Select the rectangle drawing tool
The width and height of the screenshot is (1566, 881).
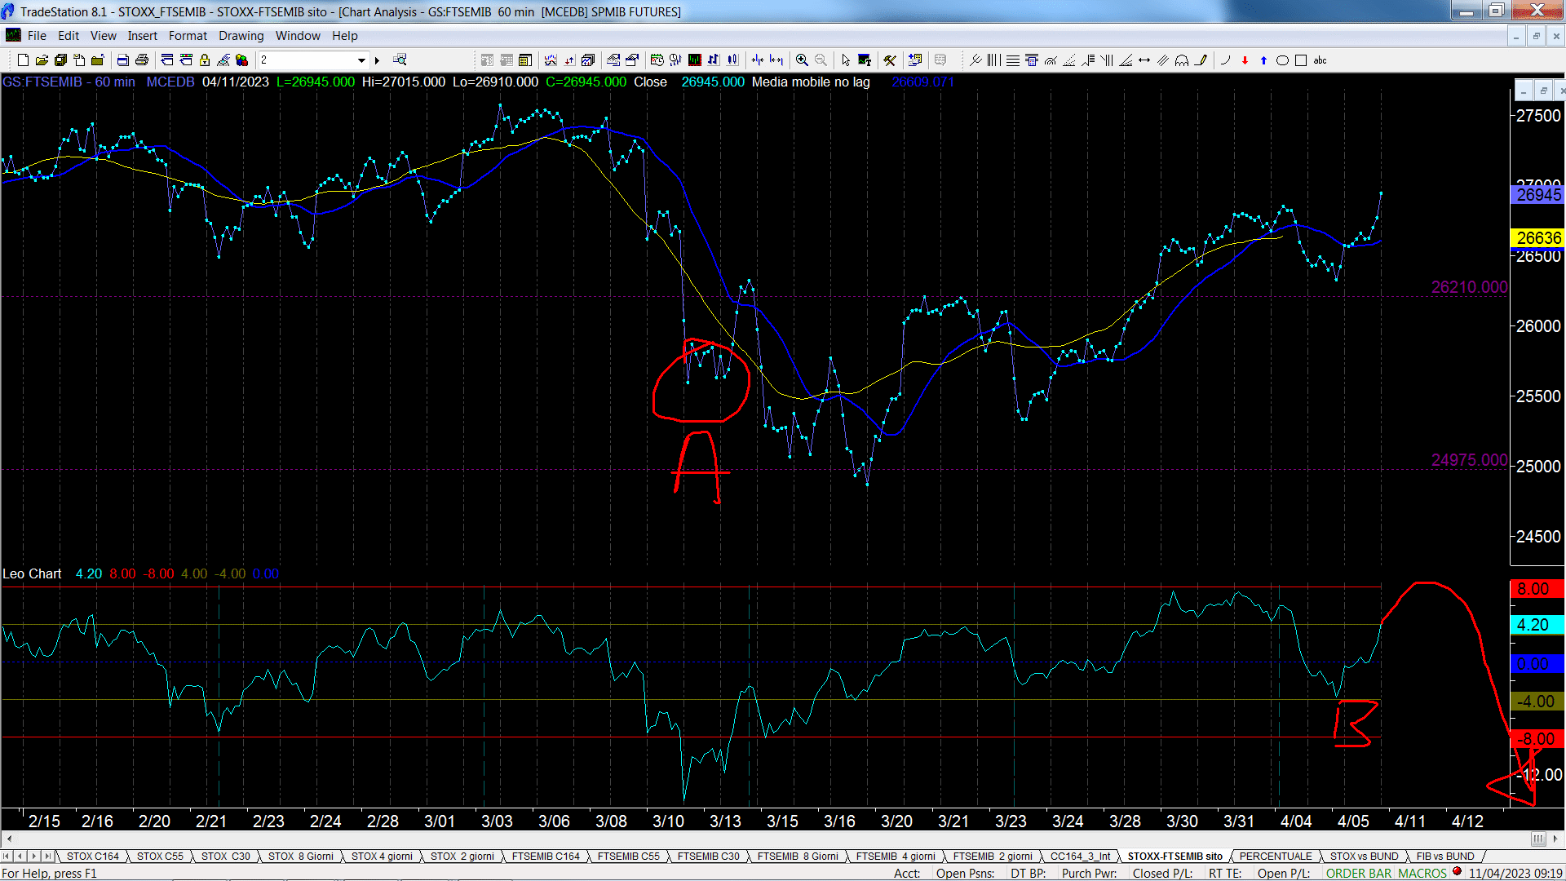[1301, 60]
